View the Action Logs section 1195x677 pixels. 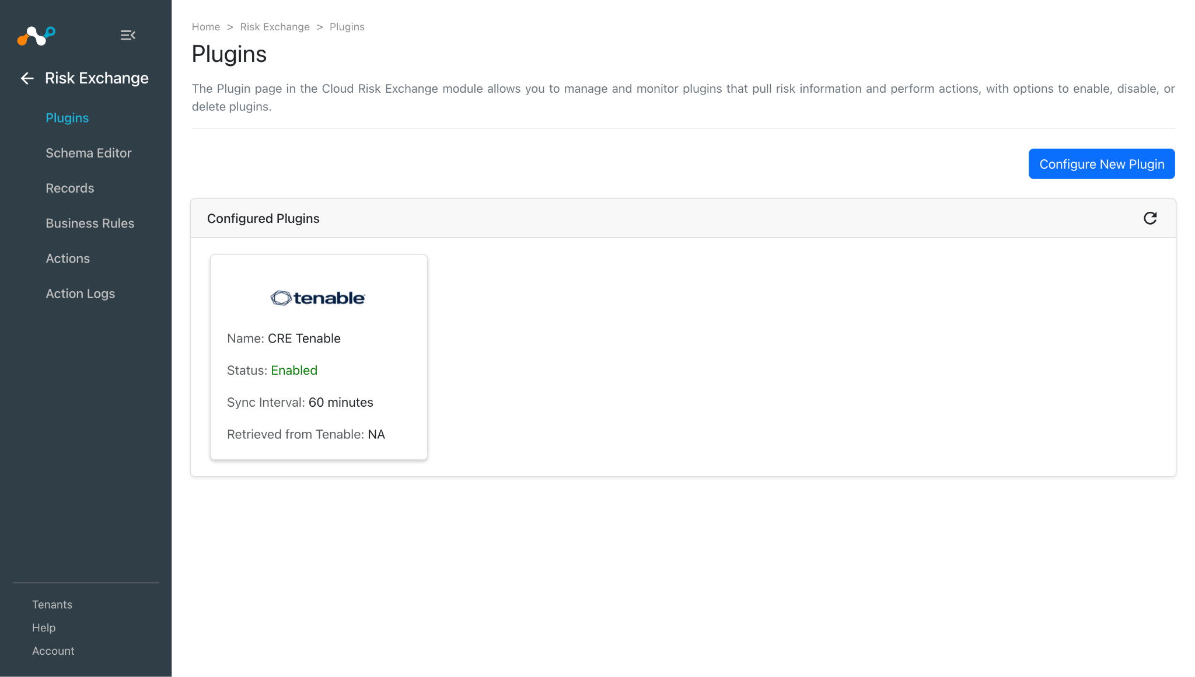point(81,294)
